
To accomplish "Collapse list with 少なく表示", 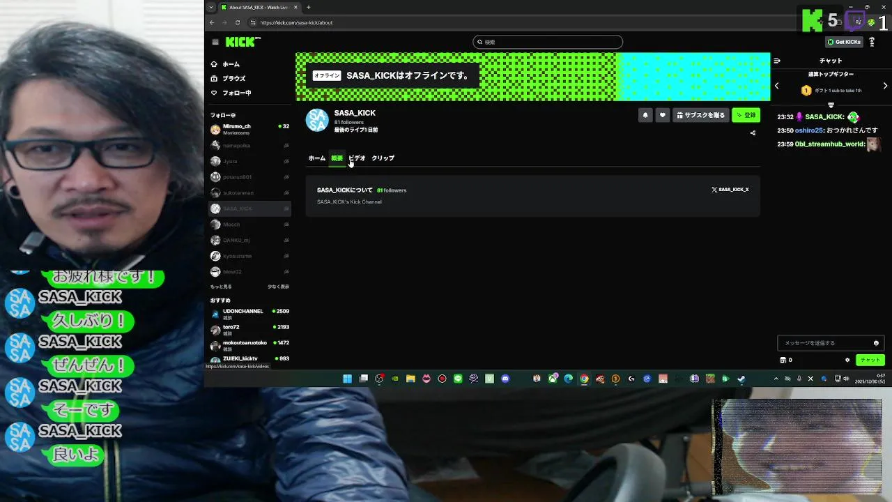I will click(278, 287).
